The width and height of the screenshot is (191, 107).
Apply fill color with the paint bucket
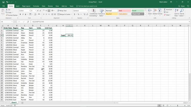coord(35,14)
